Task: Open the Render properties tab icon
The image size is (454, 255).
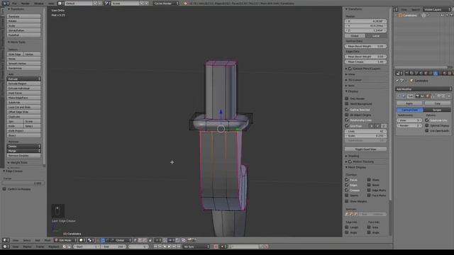Action: [406, 73]
